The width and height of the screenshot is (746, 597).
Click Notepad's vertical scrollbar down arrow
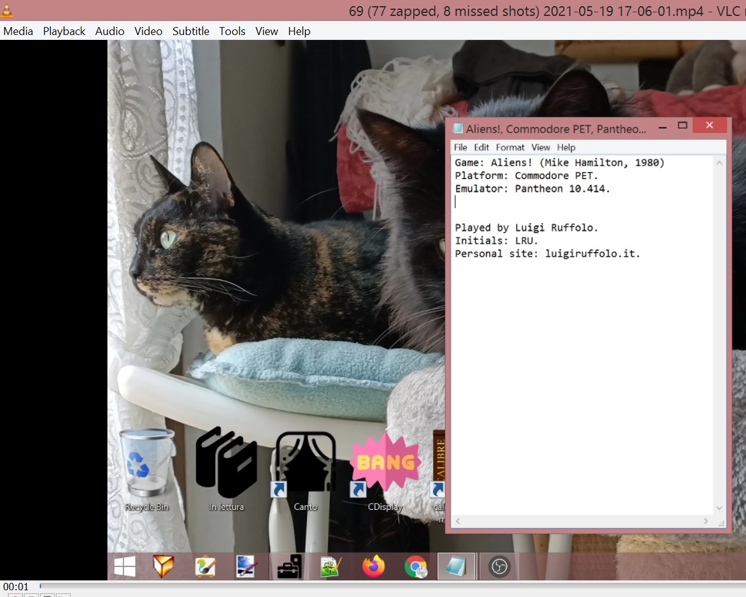click(720, 508)
